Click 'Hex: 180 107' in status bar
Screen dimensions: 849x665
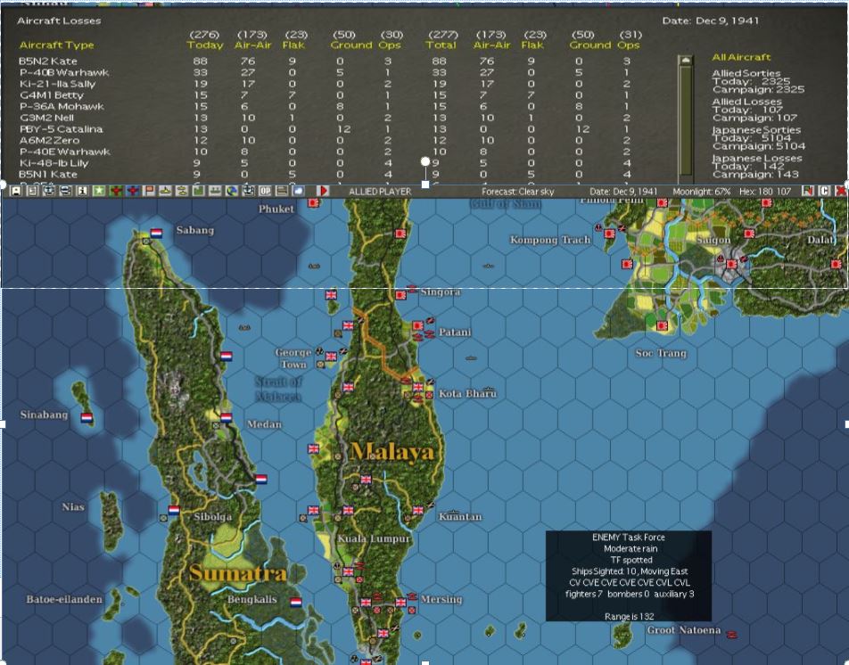point(765,192)
